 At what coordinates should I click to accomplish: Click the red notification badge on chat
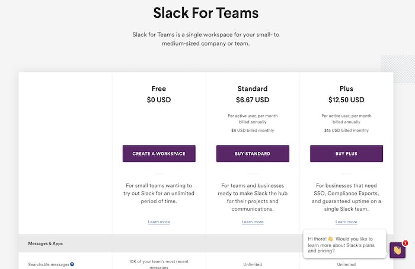pyautogui.click(x=405, y=243)
